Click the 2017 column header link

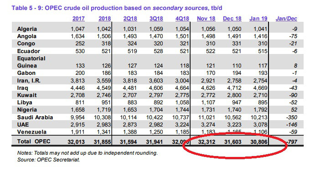click(x=78, y=19)
